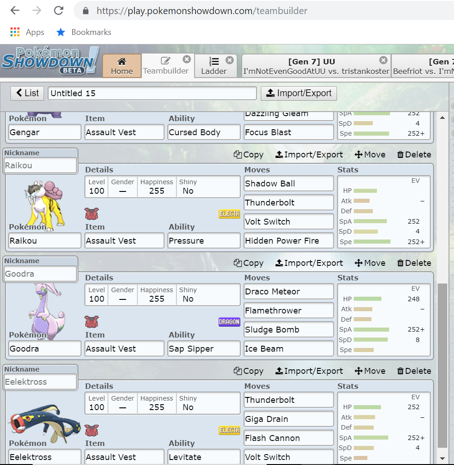Open Eelektross's Details panel
454x465 pixels.
click(x=162, y=403)
